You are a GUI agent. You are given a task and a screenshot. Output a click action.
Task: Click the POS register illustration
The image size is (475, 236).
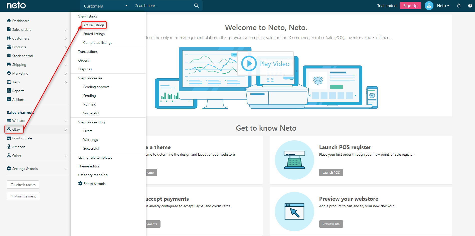294,160
